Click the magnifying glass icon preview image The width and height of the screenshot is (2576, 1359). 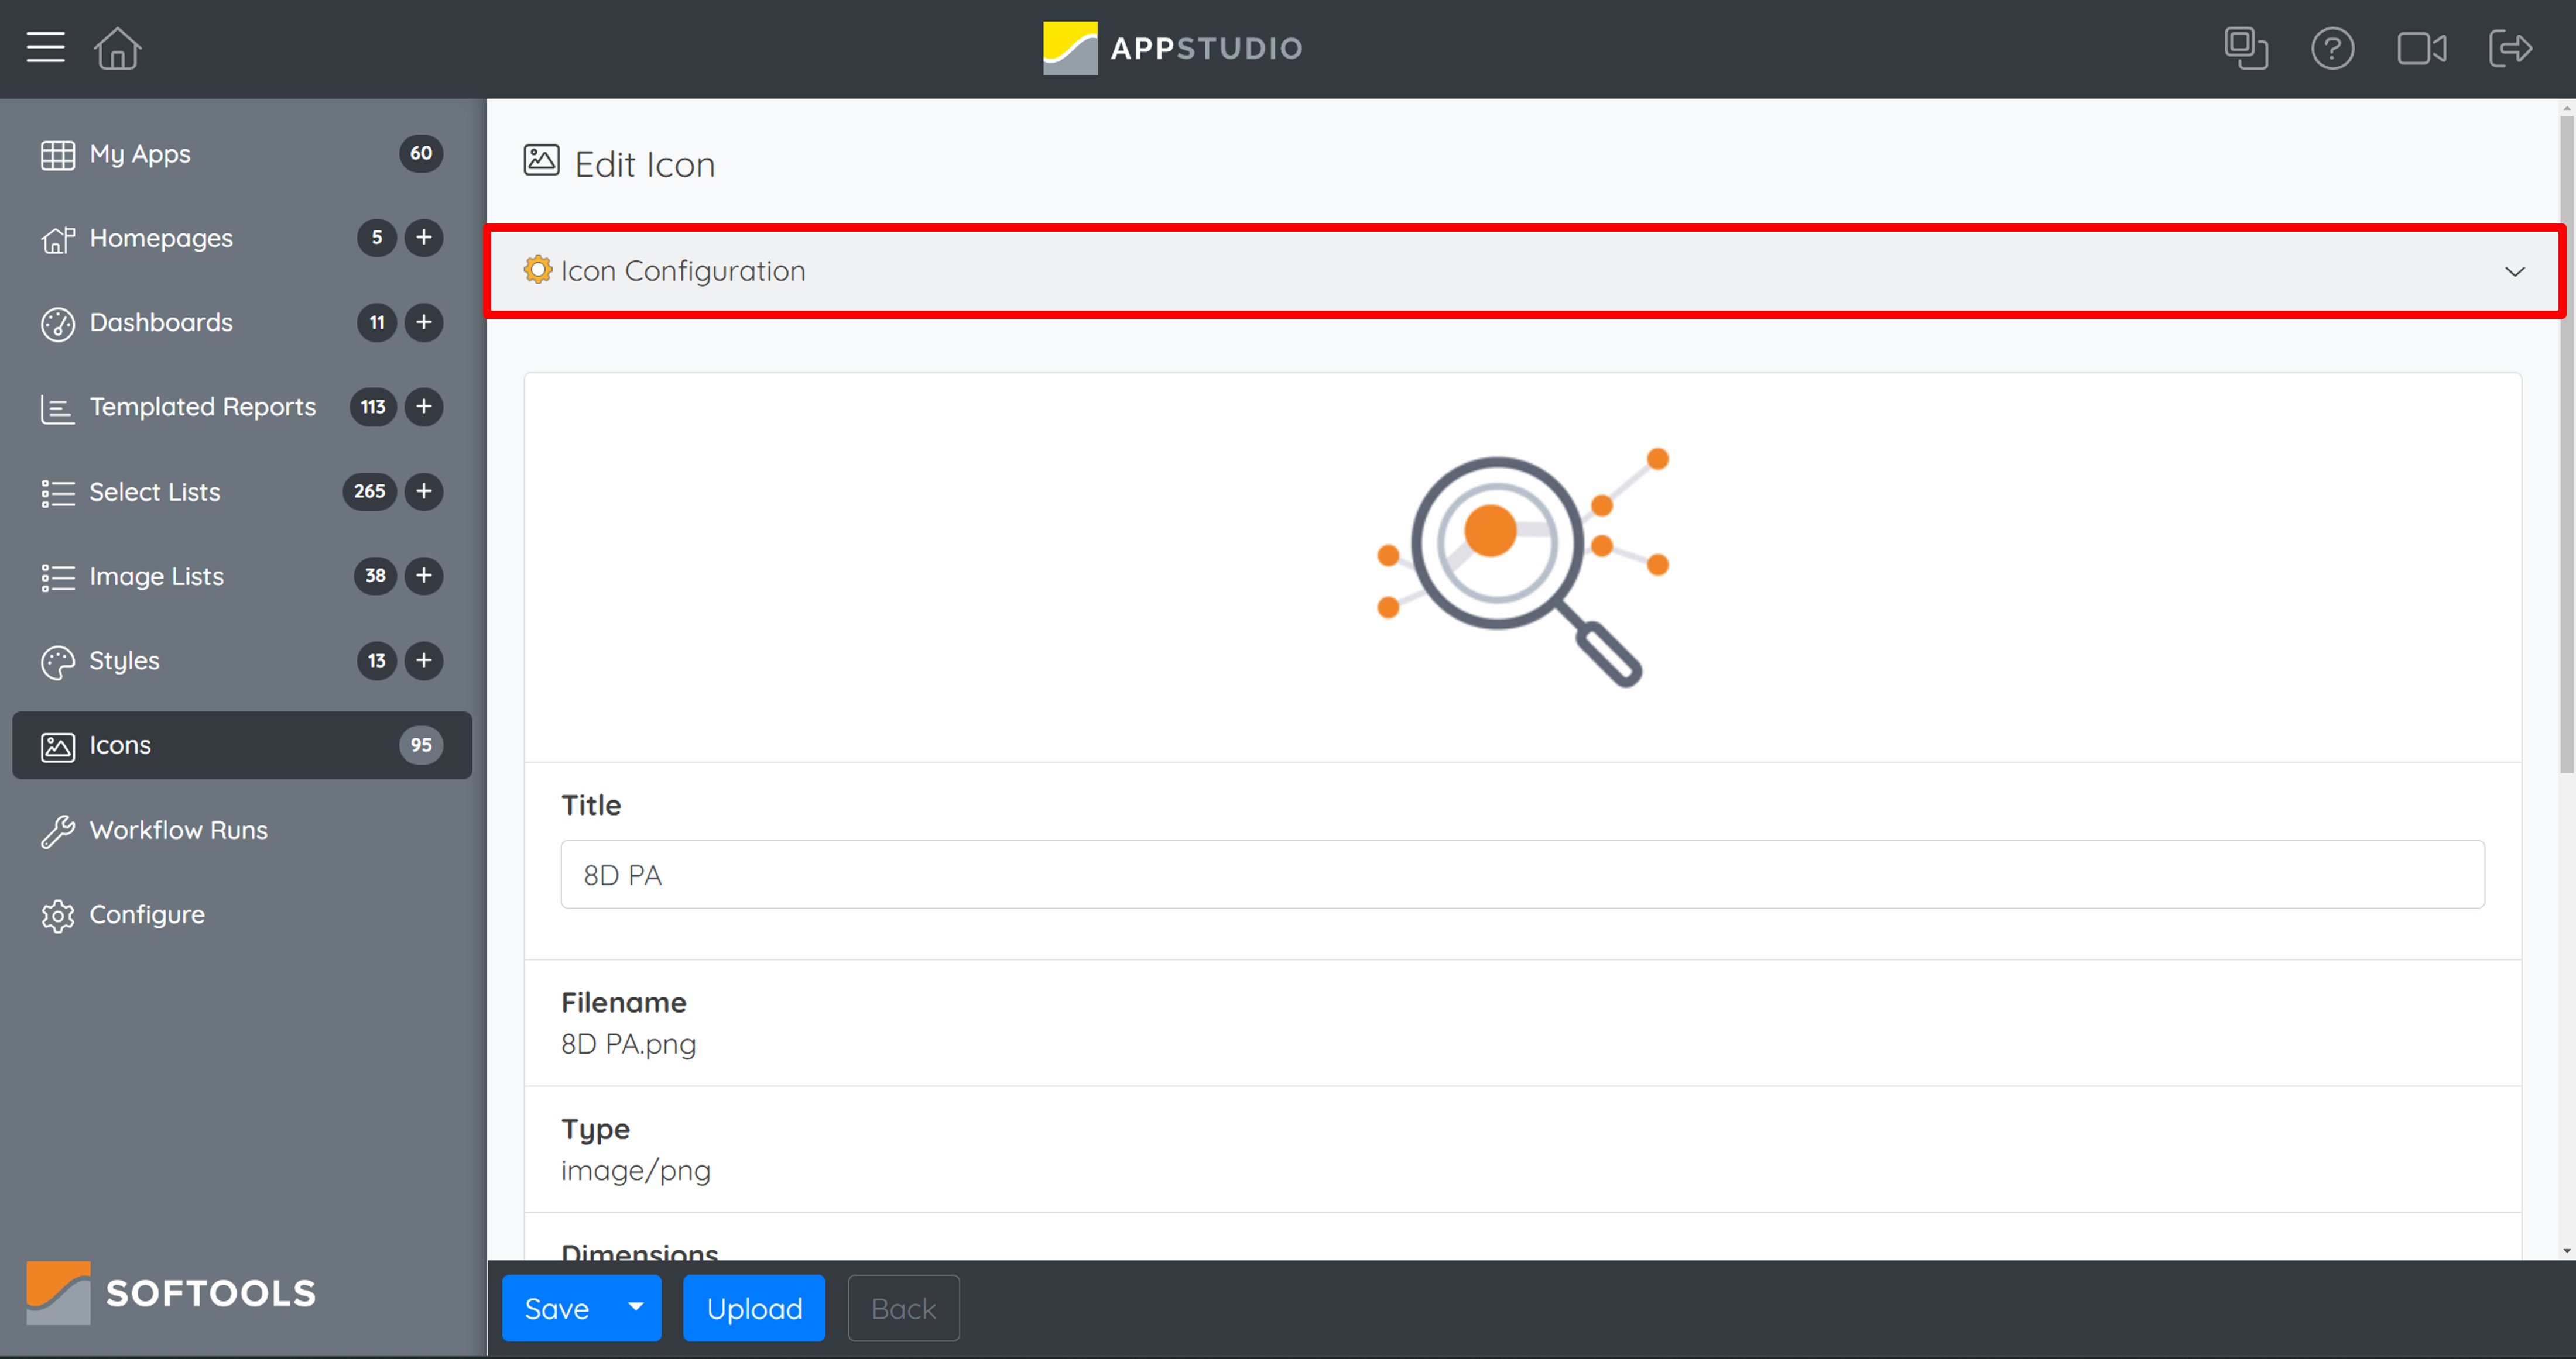coord(1522,569)
